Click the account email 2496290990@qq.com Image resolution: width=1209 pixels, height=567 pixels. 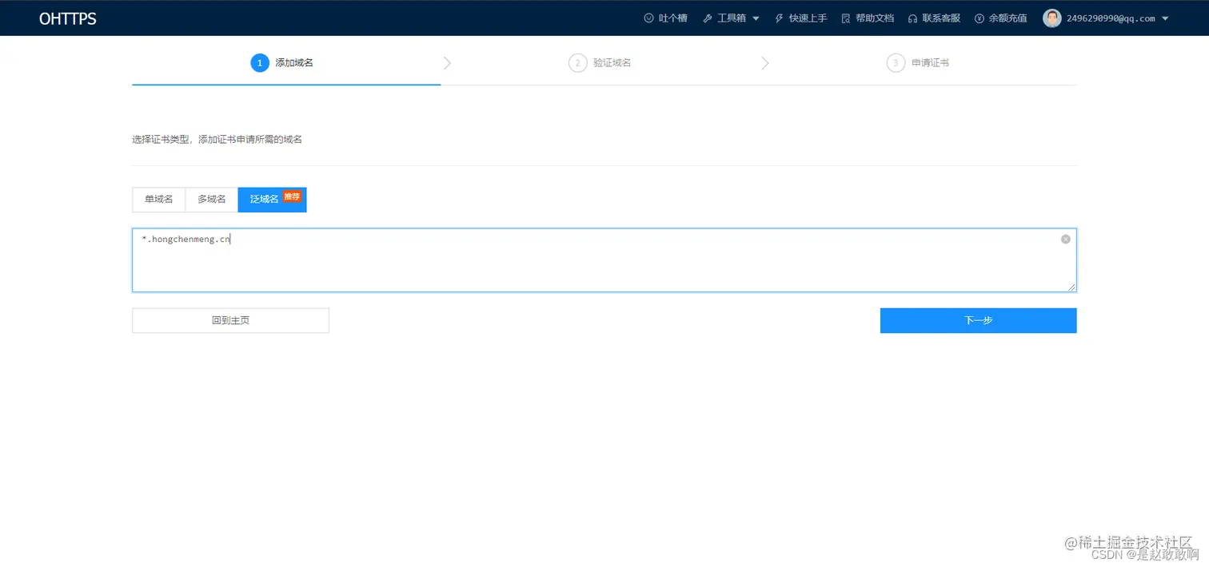[x=1111, y=18]
